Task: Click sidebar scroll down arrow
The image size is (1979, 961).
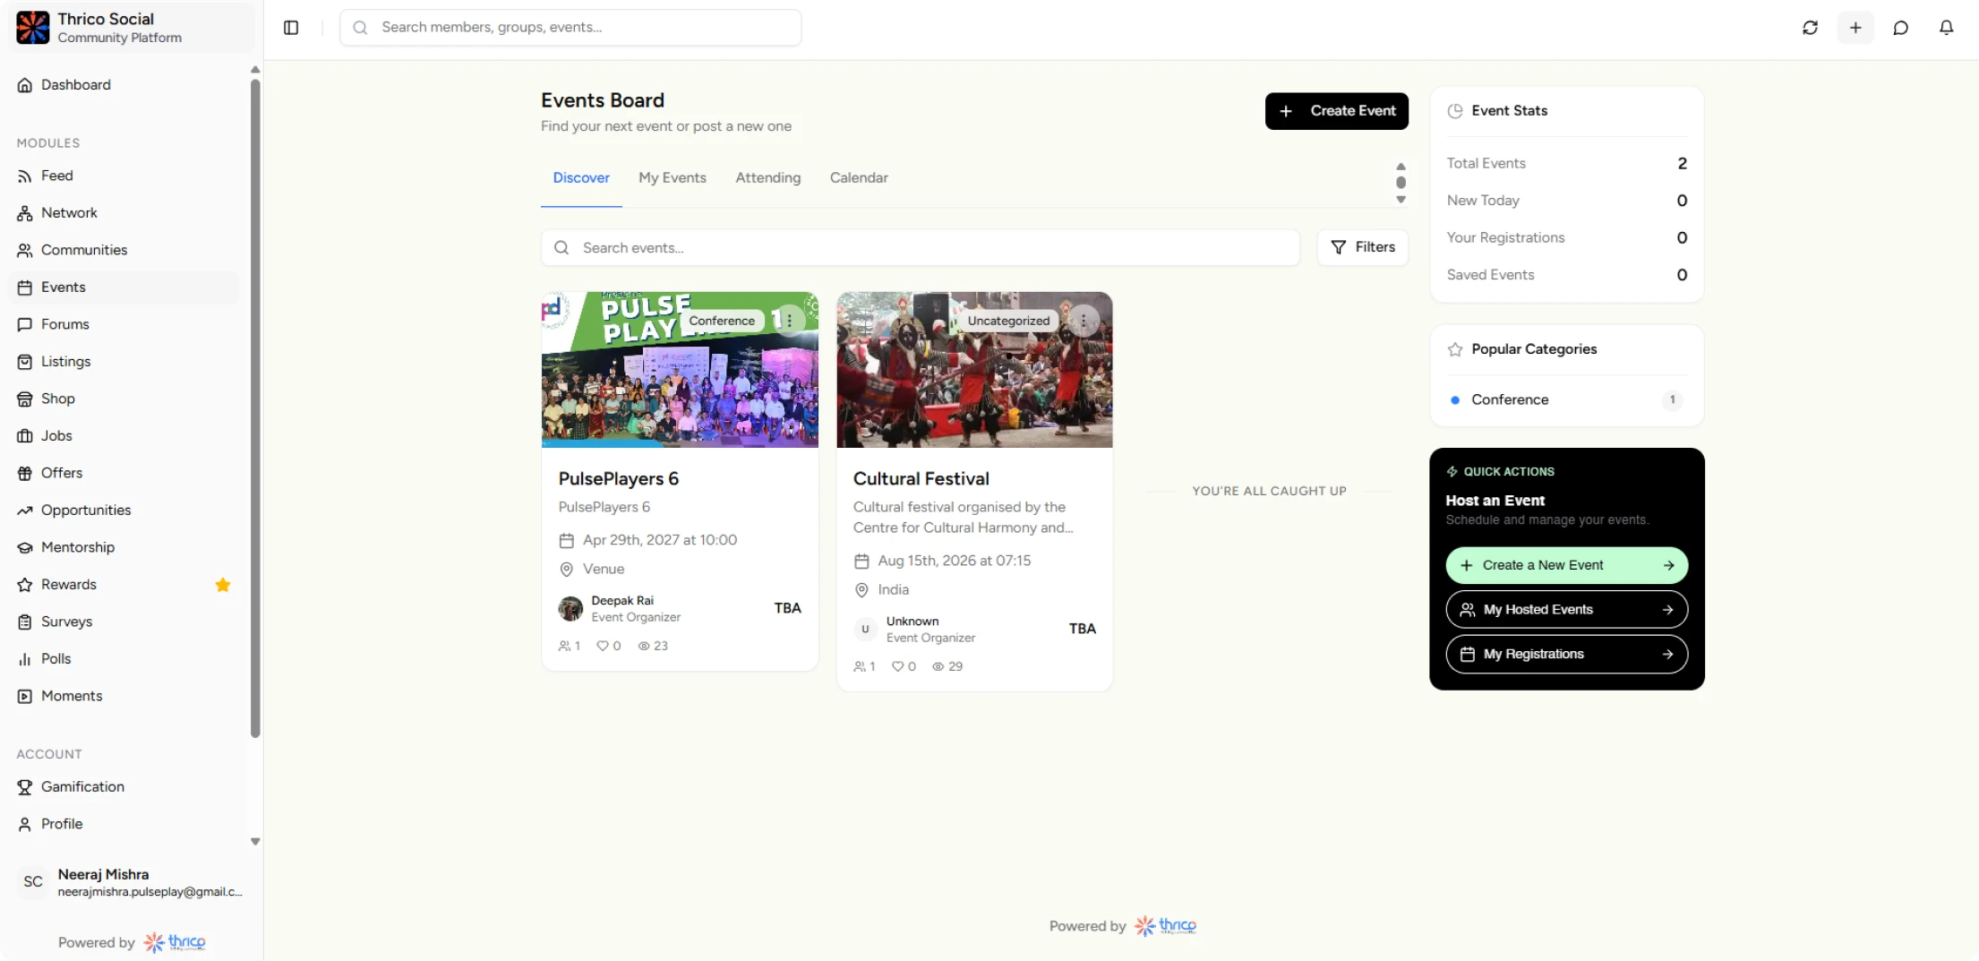Action: pos(255,842)
